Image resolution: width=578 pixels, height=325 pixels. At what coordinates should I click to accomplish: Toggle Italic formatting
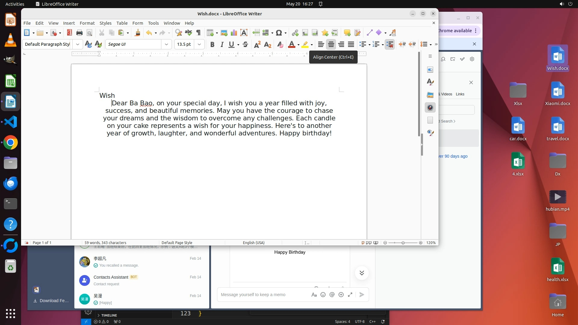[x=222, y=45]
